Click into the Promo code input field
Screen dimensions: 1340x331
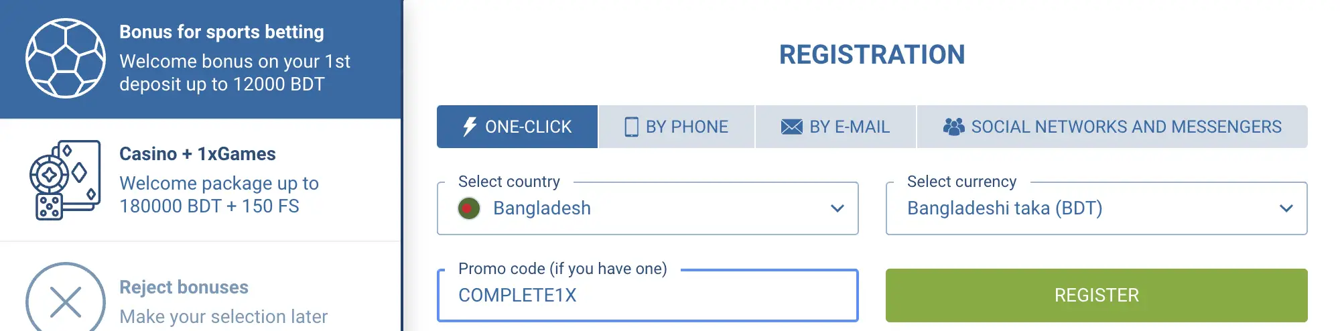[647, 295]
